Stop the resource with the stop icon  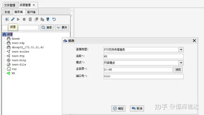(x=24, y=19)
